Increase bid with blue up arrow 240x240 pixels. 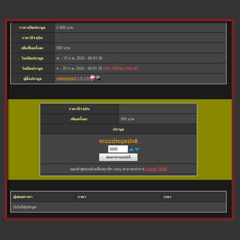131,150
